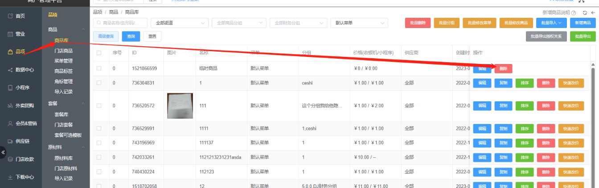Screen dimensions: 599x188
Task: Open the 全部渠道 channel dropdown
Action: pyautogui.click(x=180, y=23)
